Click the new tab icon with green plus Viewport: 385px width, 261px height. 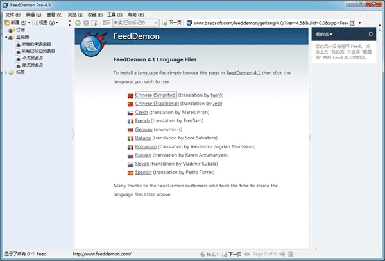[x=94, y=23]
